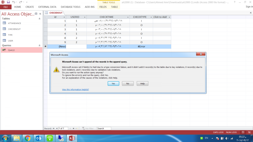Screen dimensions: 253x142
Task: Click Yes in the Microsoft Access dialog
Action: (113, 83)
